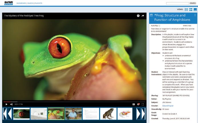Jump to last item in filmstrip

tap(143, 114)
